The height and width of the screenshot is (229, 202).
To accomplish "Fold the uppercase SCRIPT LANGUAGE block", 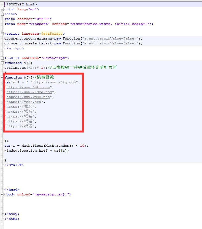I will point(2,58).
